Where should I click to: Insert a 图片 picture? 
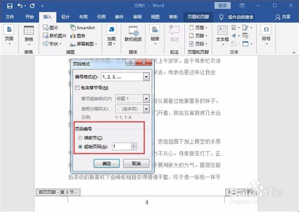[50, 28]
